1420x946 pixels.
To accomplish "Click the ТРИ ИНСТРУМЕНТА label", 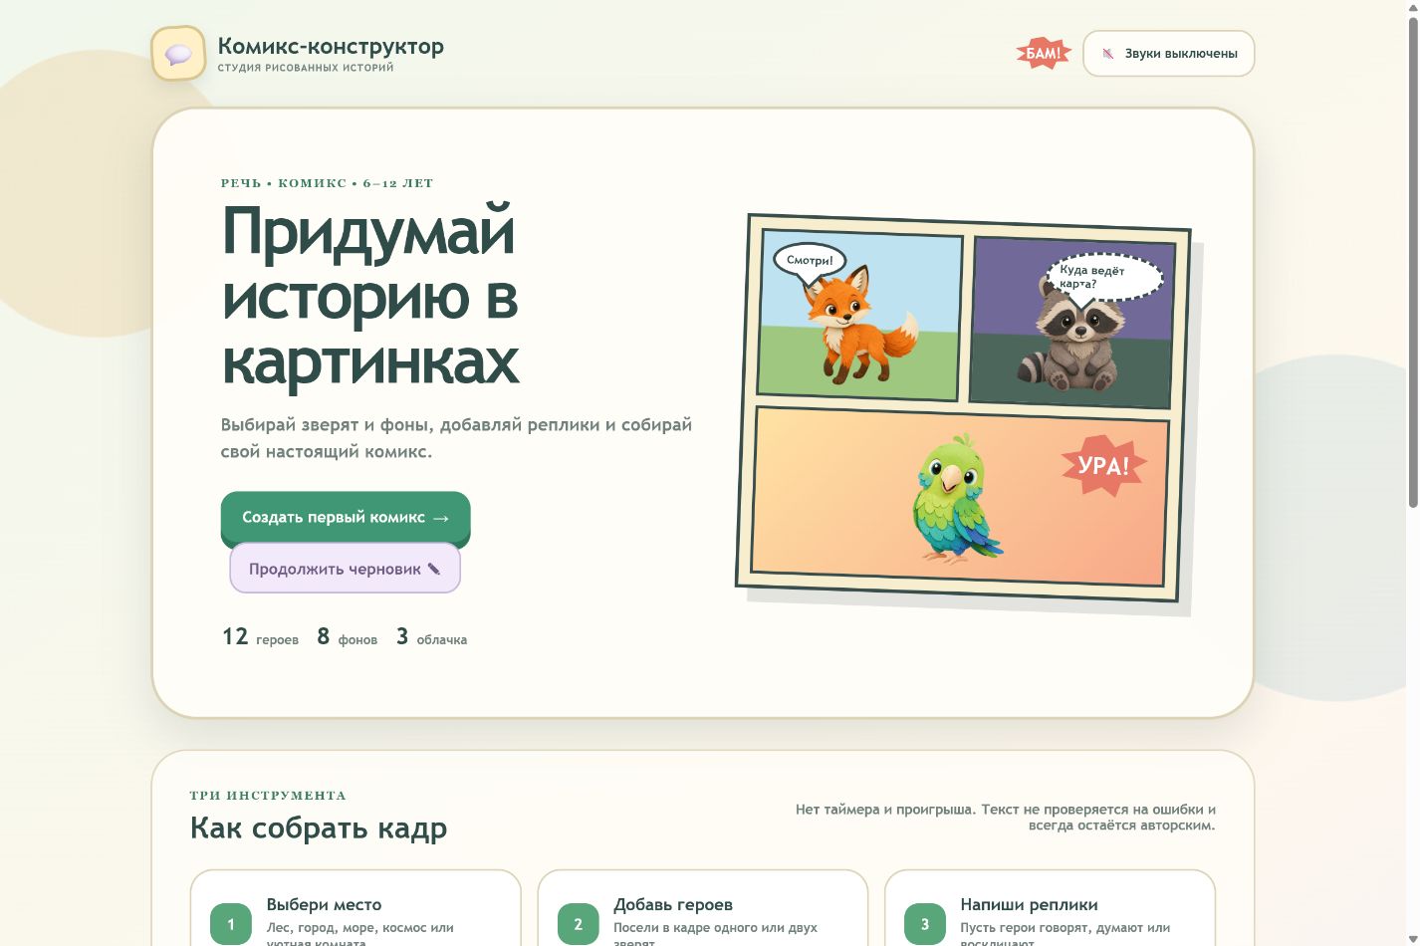I will (x=268, y=796).
